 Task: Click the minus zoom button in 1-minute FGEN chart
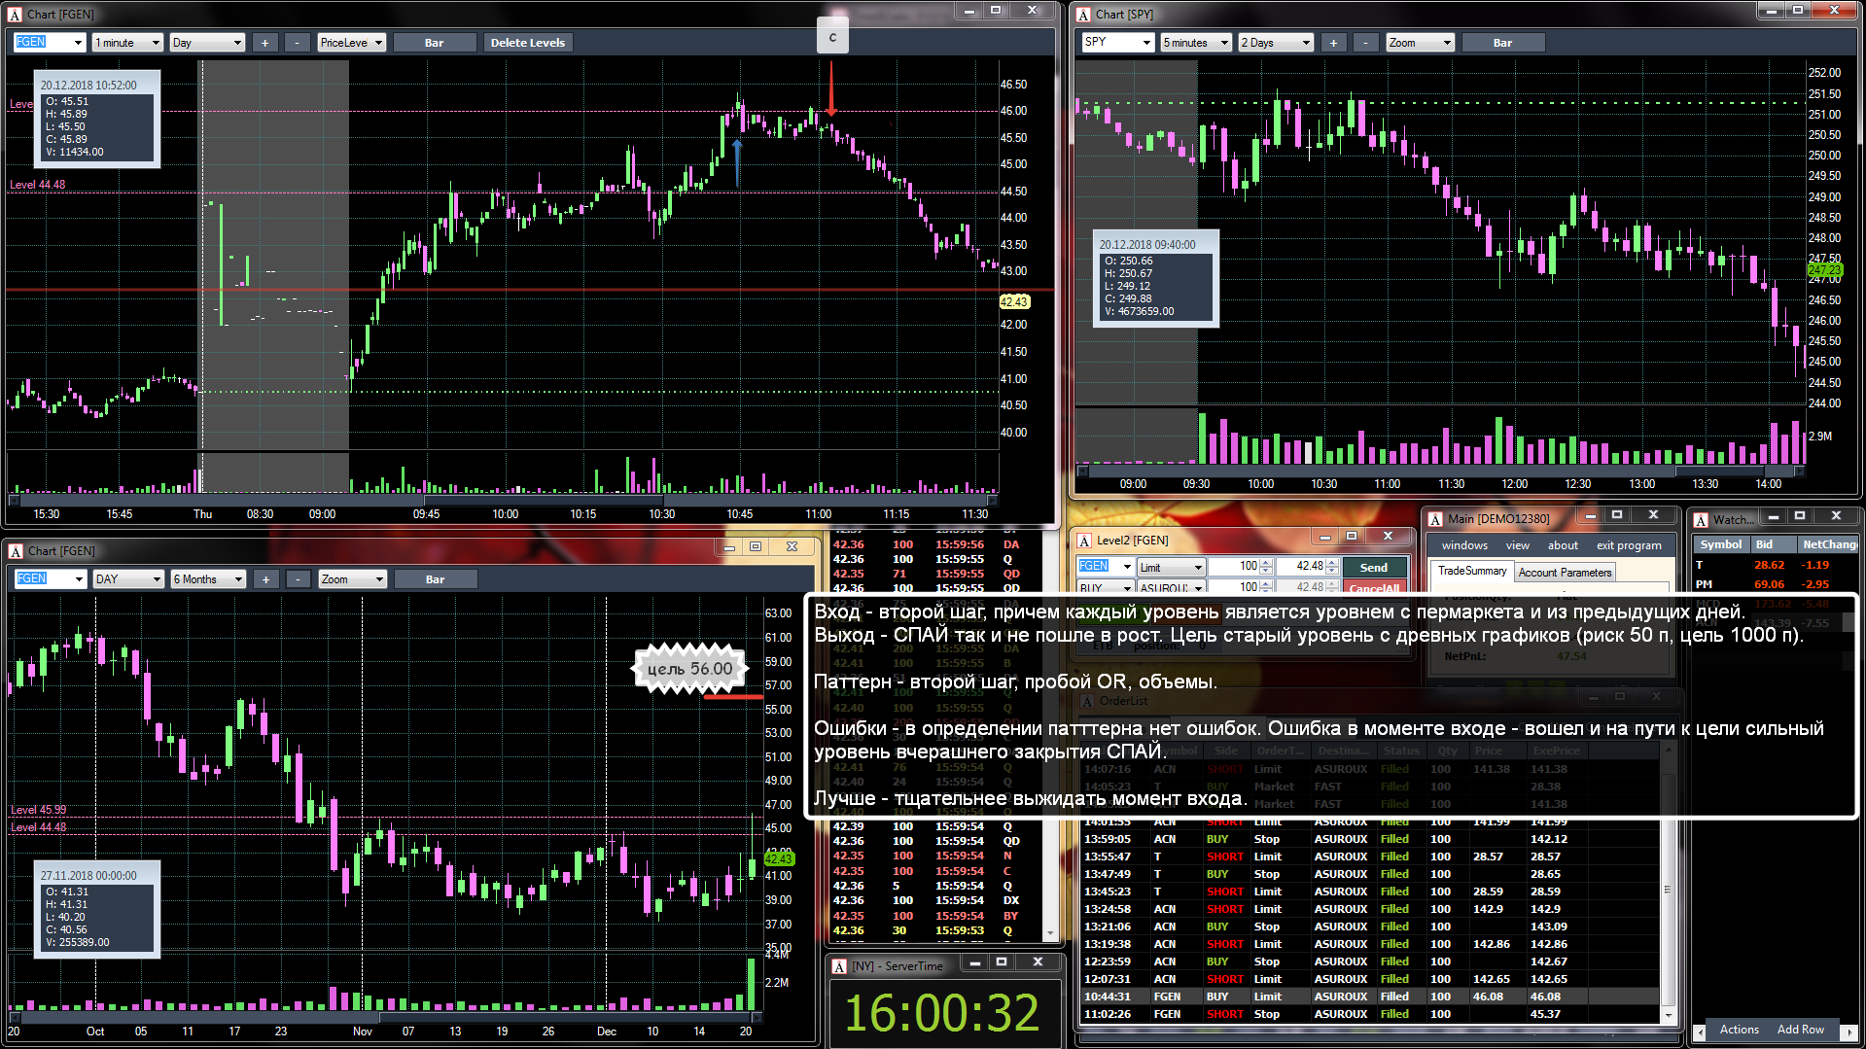[x=298, y=43]
